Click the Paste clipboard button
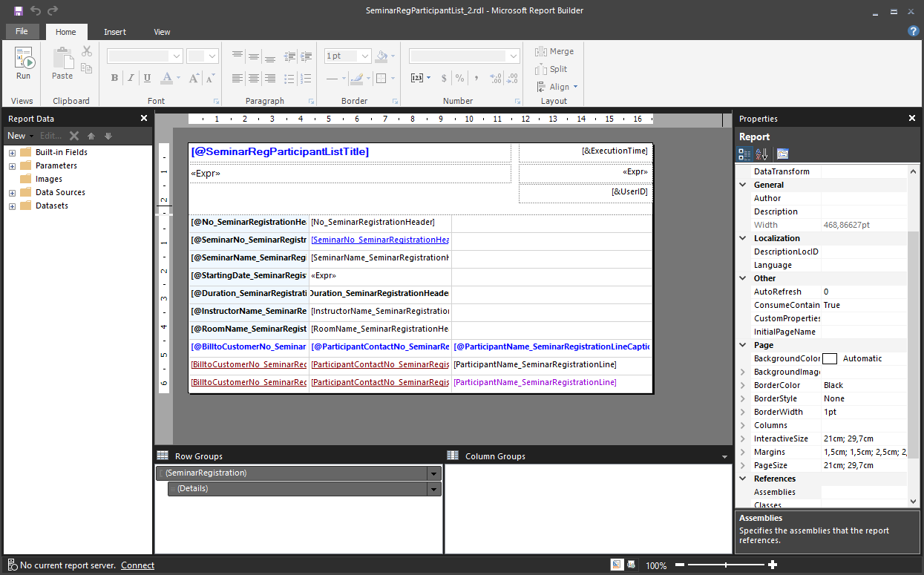 (x=62, y=64)
